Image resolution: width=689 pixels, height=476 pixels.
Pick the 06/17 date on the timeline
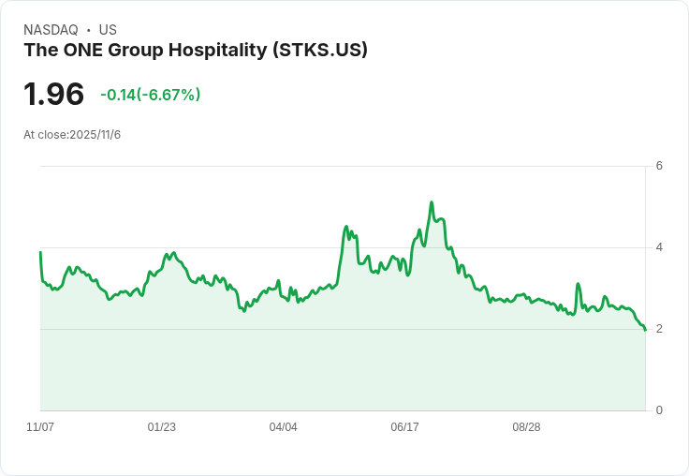(404, 427)
